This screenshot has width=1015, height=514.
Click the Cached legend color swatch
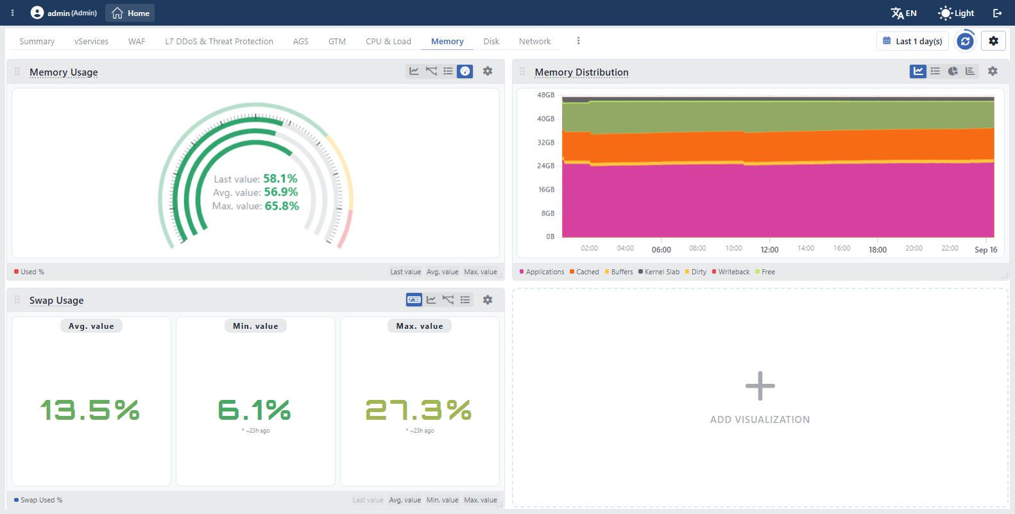point(572,272)
